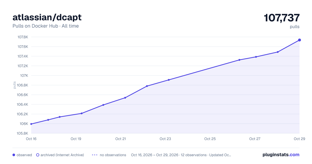The width and height of the screenshot is (312, 164).
Task: Select the data point at Oct 21
Action: 125,98
